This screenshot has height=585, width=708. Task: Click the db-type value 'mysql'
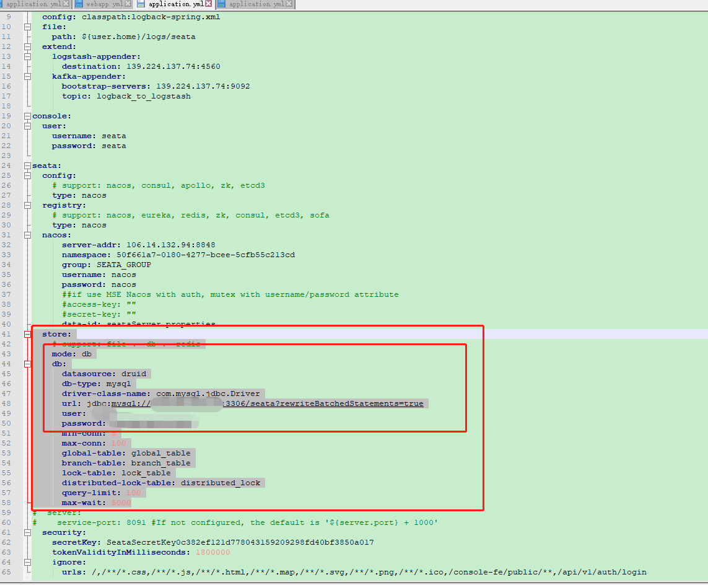119,384
